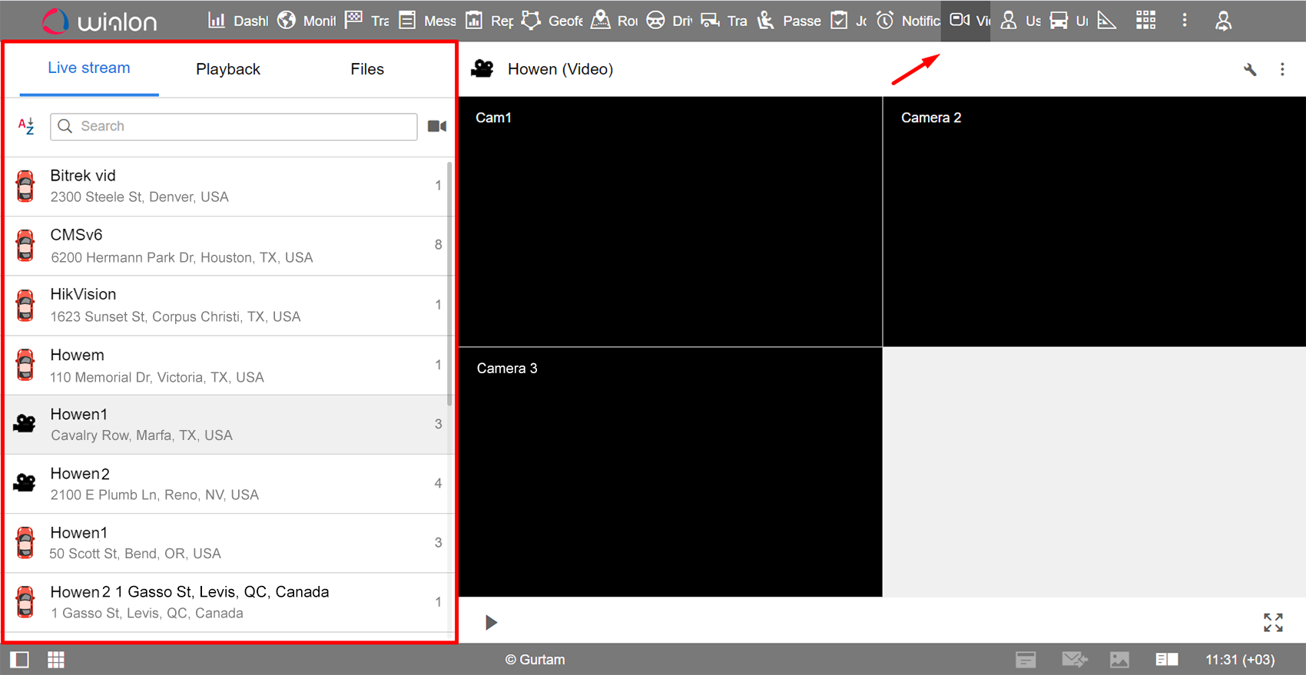Open the wrench settings for Howen video

point(1250,70)
